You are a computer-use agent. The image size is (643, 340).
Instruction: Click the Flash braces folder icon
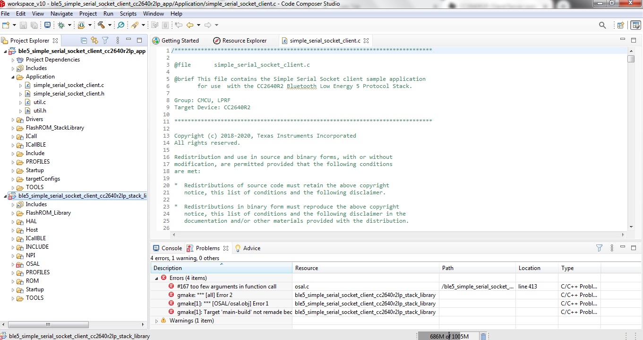[82, 25]
